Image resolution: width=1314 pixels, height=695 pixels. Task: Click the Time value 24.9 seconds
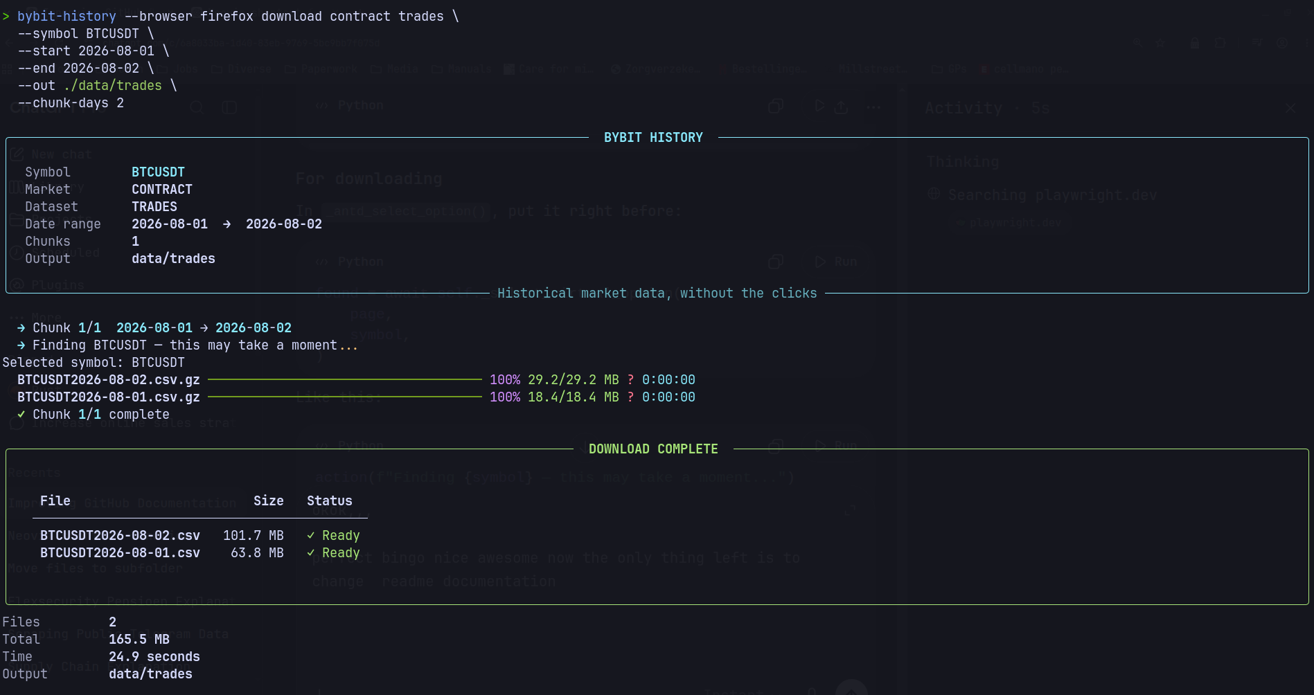pos(154,656)
